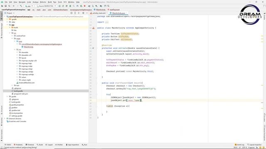
Task: Click the Sync/Reload toolbar icon
Action: point(9,6)
